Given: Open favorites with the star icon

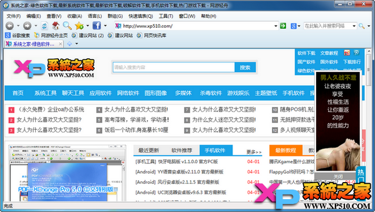Looking at the screenshot, I should 79,26.
